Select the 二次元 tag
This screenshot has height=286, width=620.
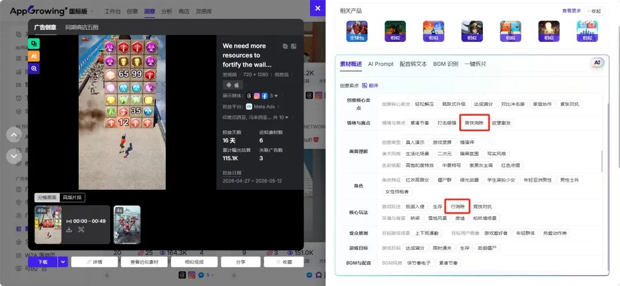coord(444,154)
